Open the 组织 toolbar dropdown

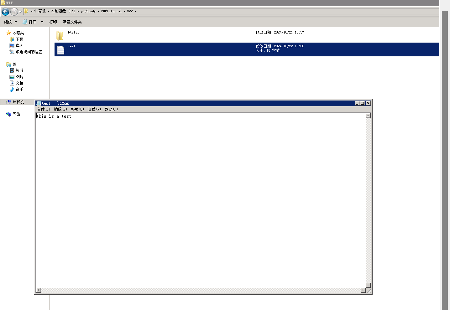click(10, 22)
